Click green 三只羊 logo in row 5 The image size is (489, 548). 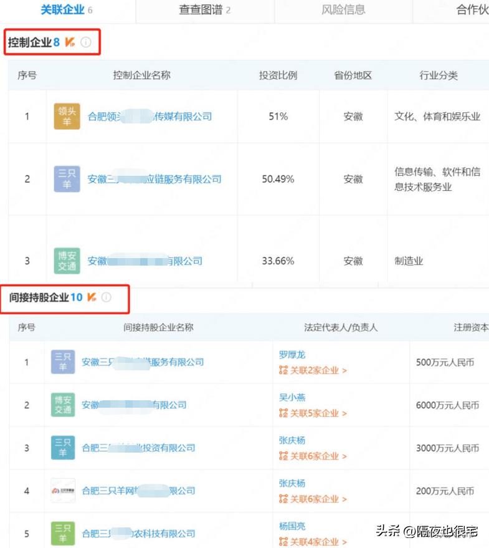(63, 533)
